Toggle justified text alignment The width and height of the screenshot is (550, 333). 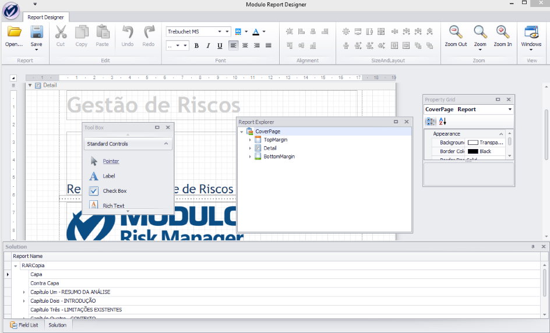[x=269, y=45]
